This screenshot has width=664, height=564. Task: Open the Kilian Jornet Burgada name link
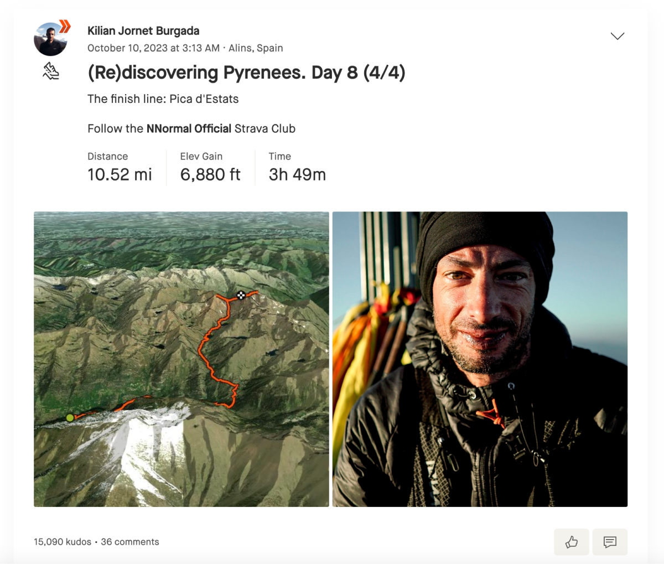[x=143, y=31]
